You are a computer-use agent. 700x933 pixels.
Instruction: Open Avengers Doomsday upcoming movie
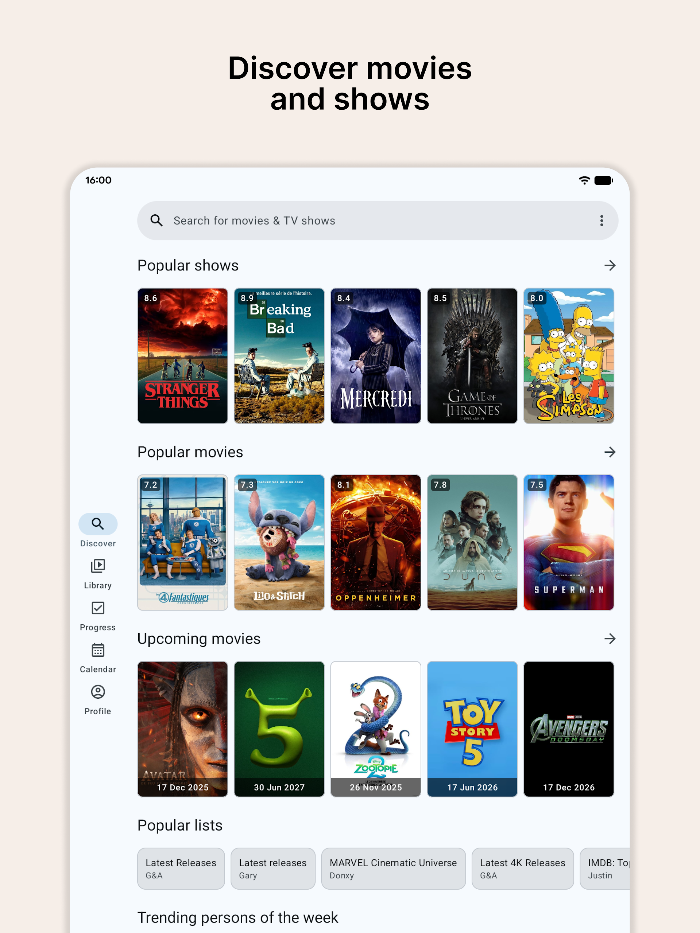(x=568, y=729)
